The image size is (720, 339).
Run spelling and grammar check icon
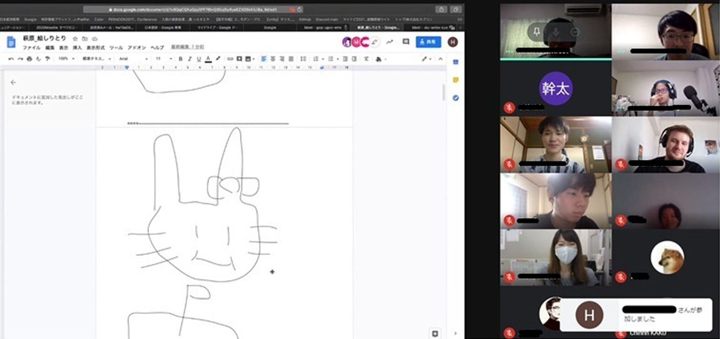point(38,59)
